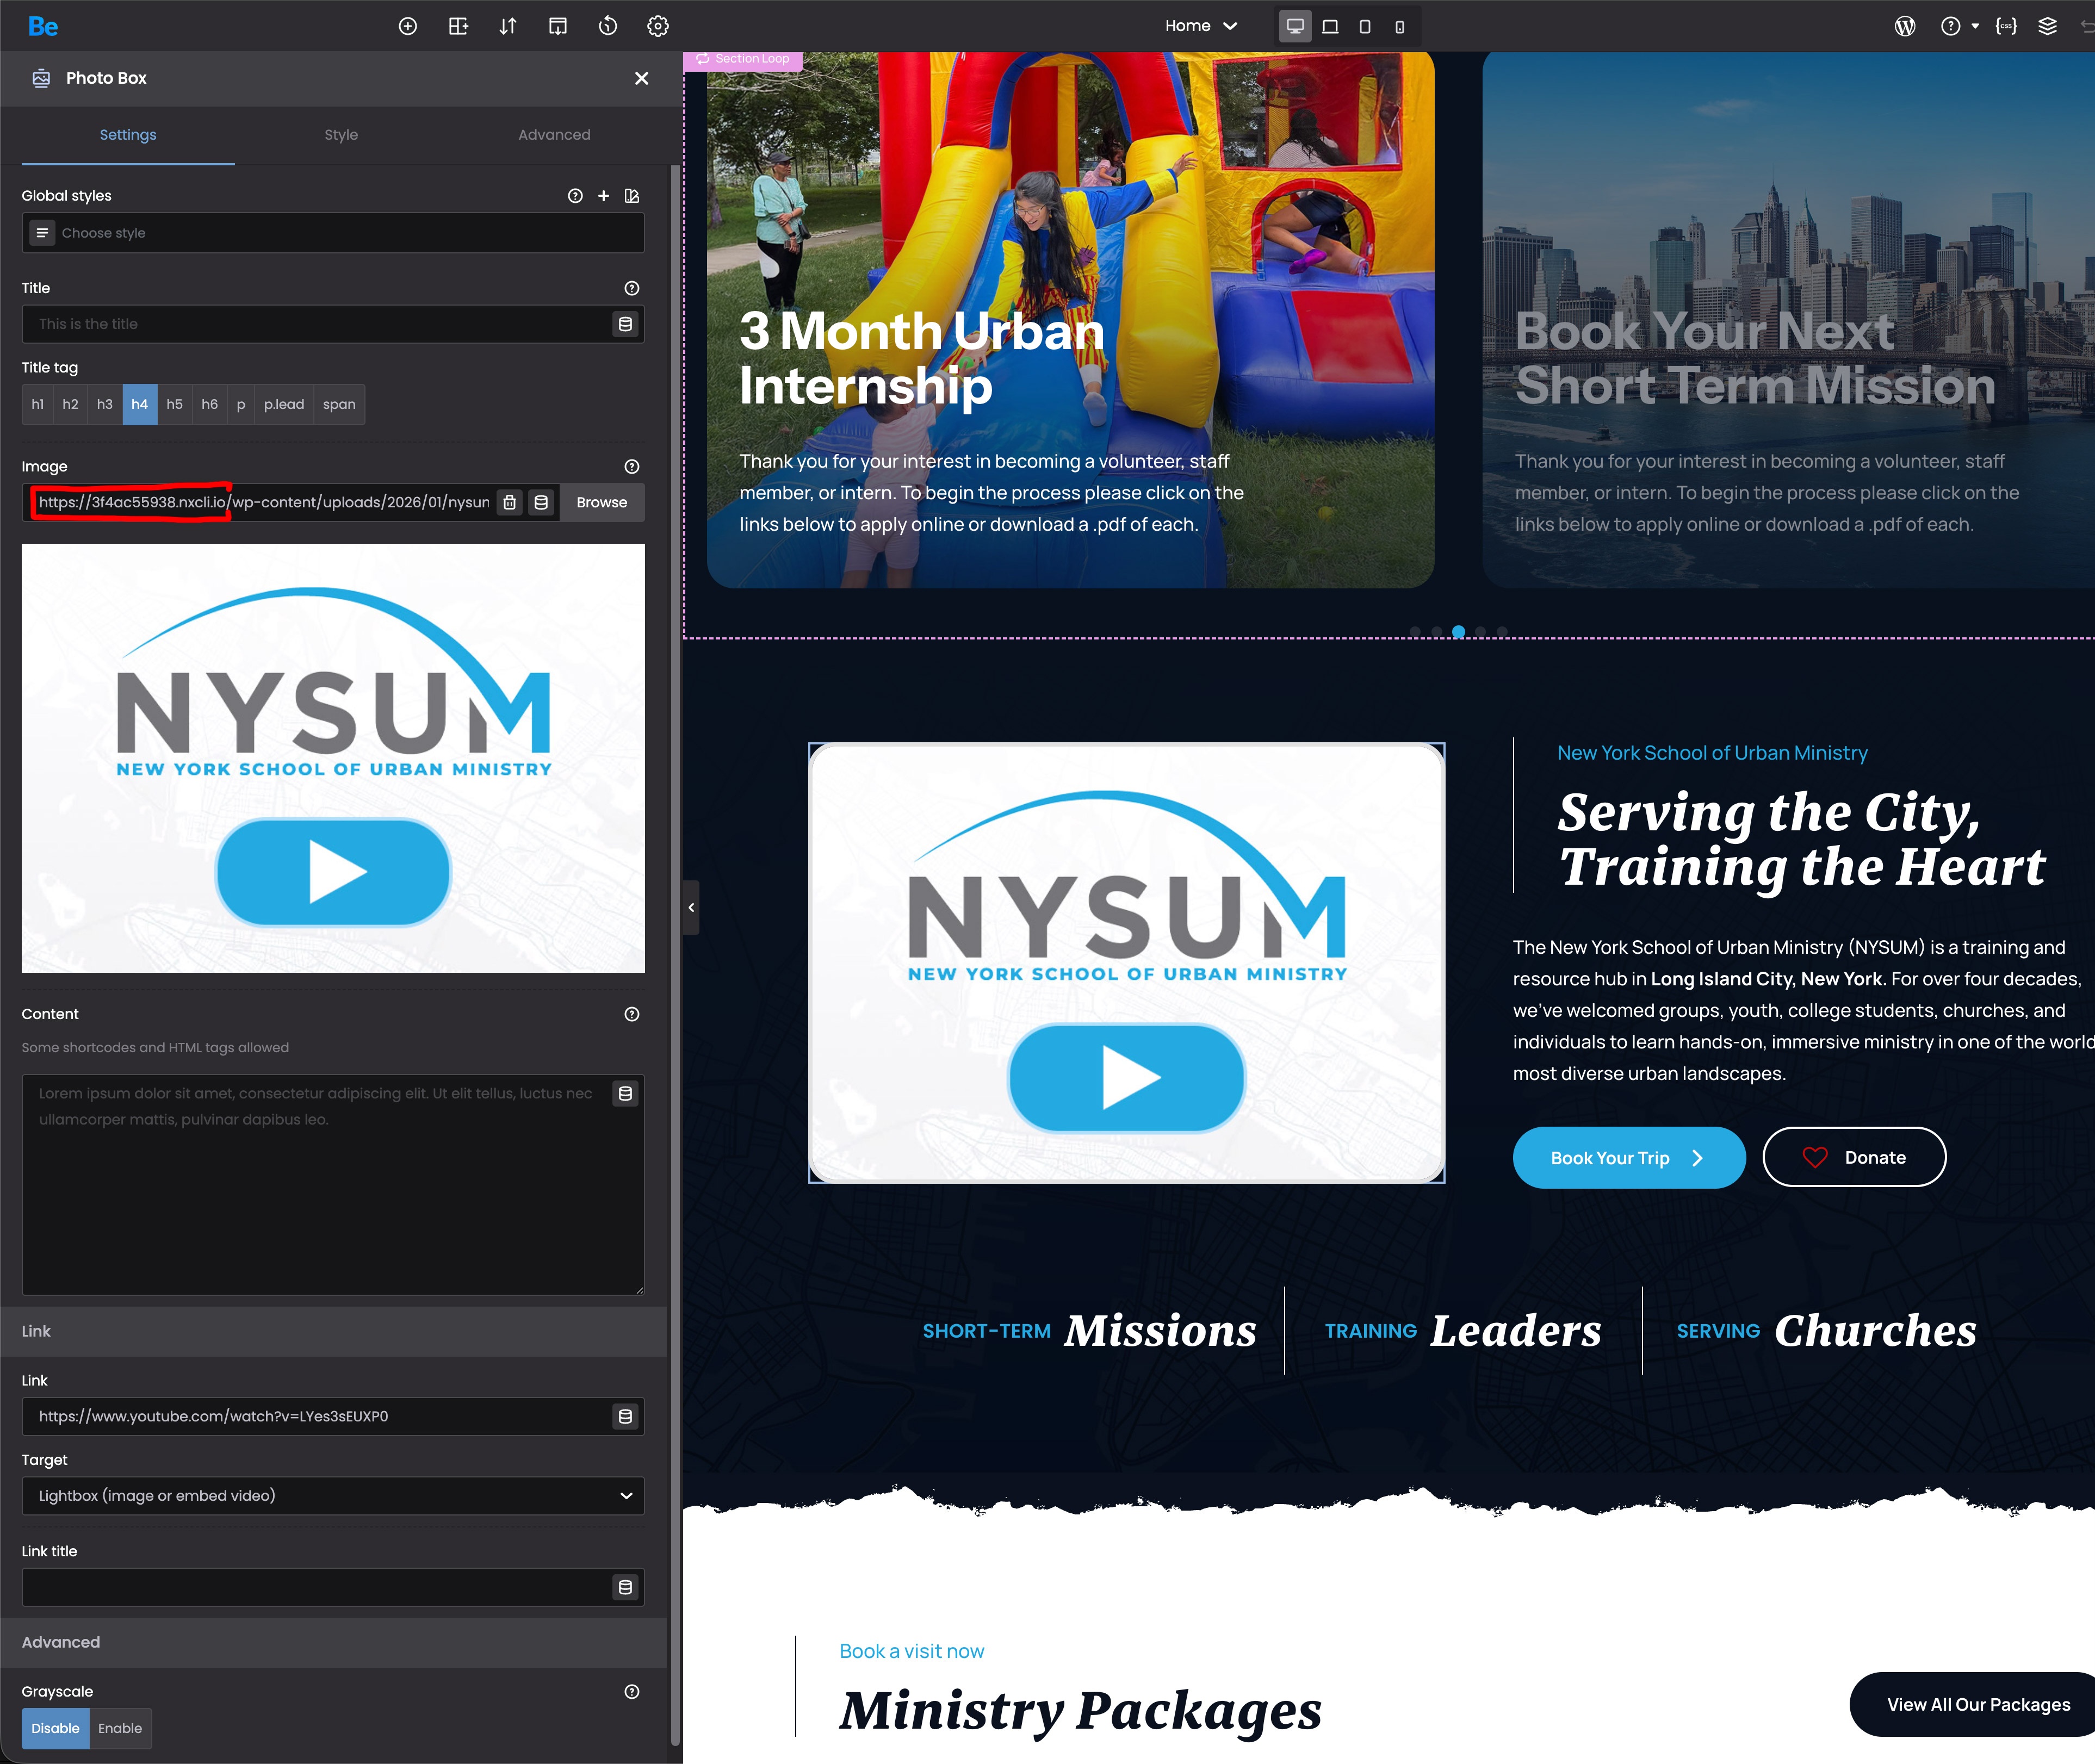Viewport: 2095px width, 1764px height.
Task: Switch to mobile phone preview
Action: (x=1399, y=26)
